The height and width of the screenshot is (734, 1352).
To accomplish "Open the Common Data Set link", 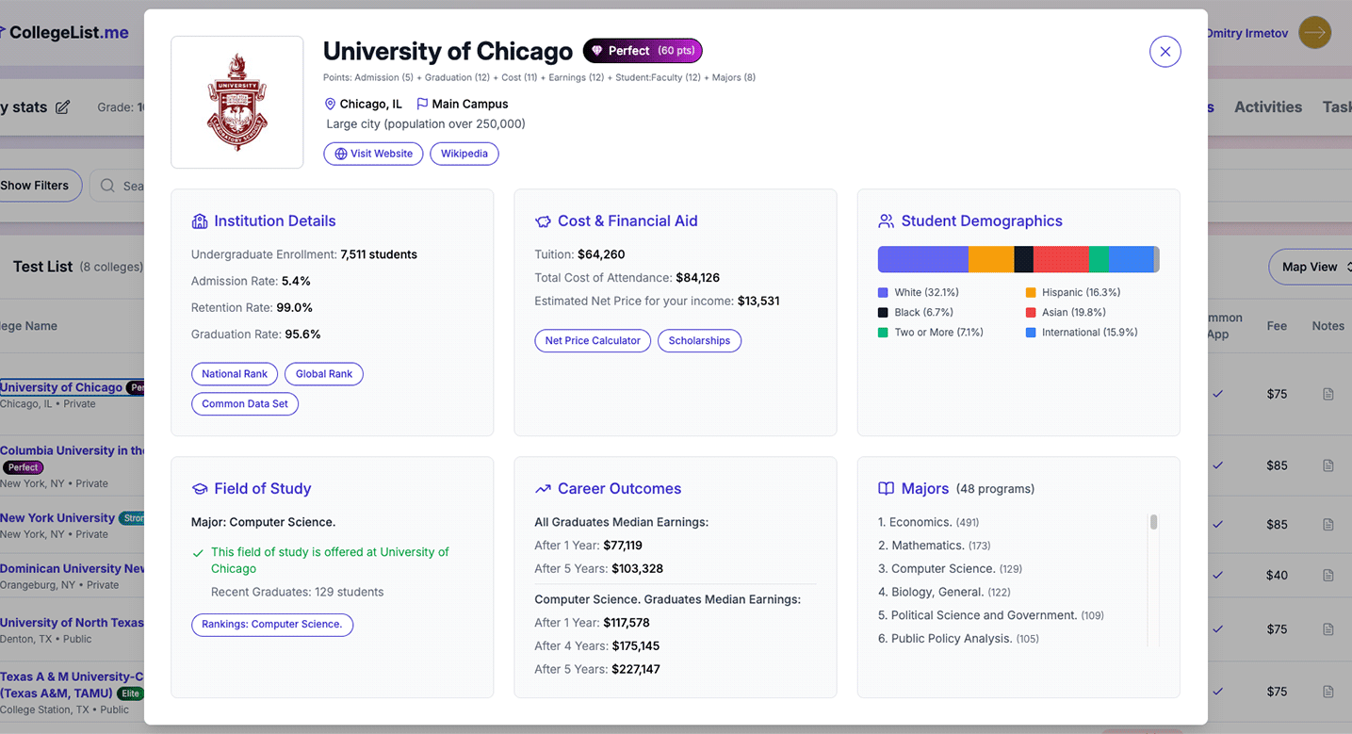I will click(x=245, y=404).
